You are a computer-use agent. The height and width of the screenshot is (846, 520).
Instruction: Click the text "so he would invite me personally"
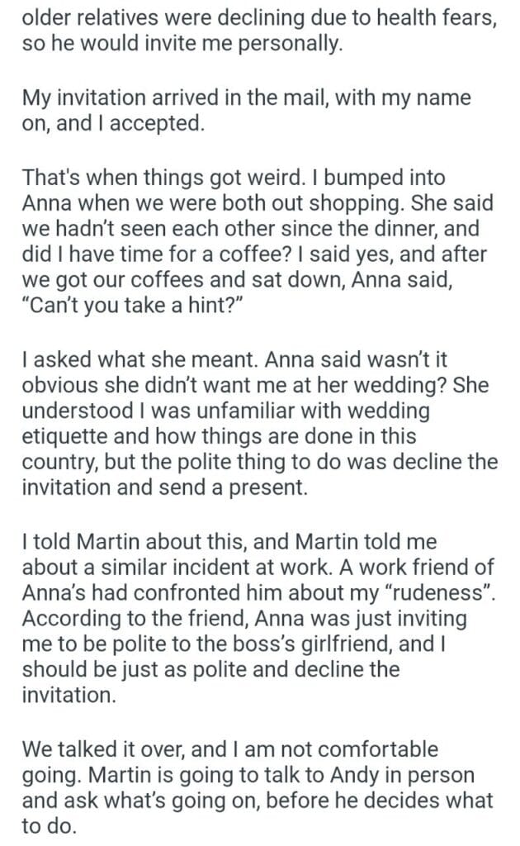pyautogui.click(x=181, y=44)
